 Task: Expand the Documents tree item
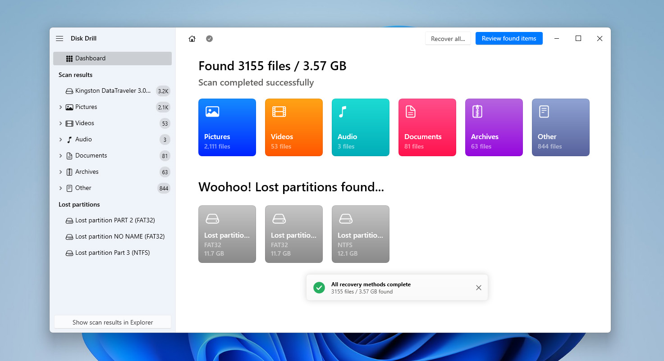pyautogui.click(x=61, y=156)
